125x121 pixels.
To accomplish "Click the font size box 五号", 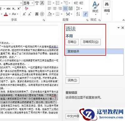I will point(27,3).
